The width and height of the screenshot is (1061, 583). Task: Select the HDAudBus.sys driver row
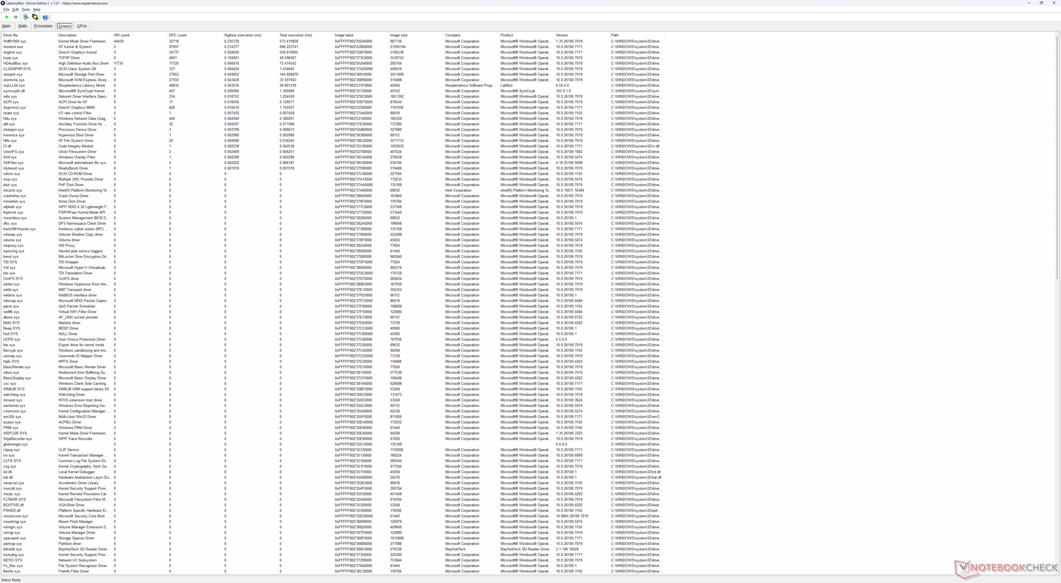pyautogui.click(x=333, y=63)
